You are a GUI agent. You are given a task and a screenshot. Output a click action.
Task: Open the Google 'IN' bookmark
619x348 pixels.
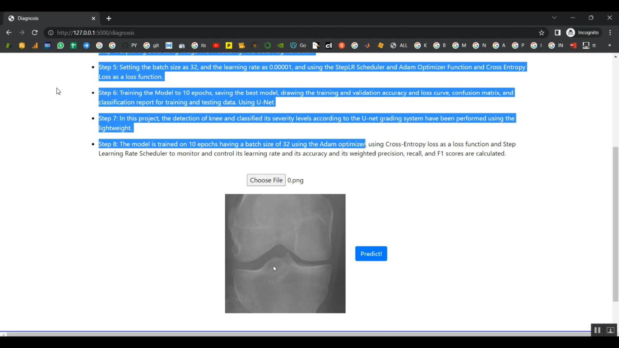coord(556,45)
